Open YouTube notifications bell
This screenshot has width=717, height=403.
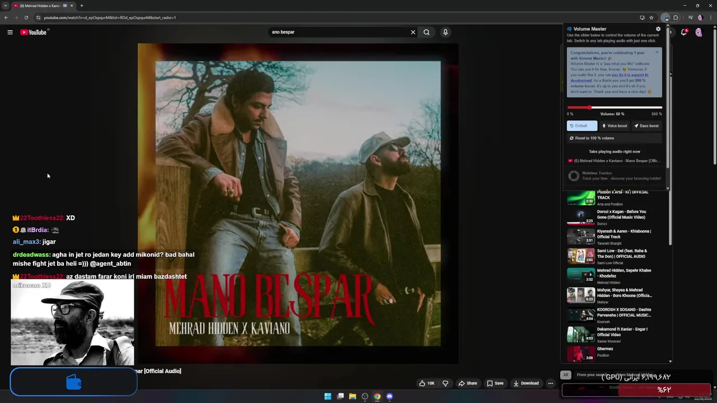pos(684,32)
